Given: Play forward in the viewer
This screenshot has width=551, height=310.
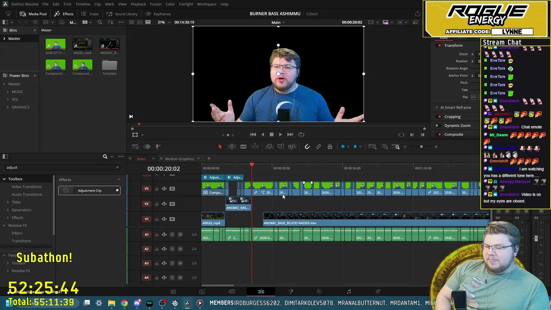Looking at the screenshot, I should pyautogui.click(x=280, y=135).
